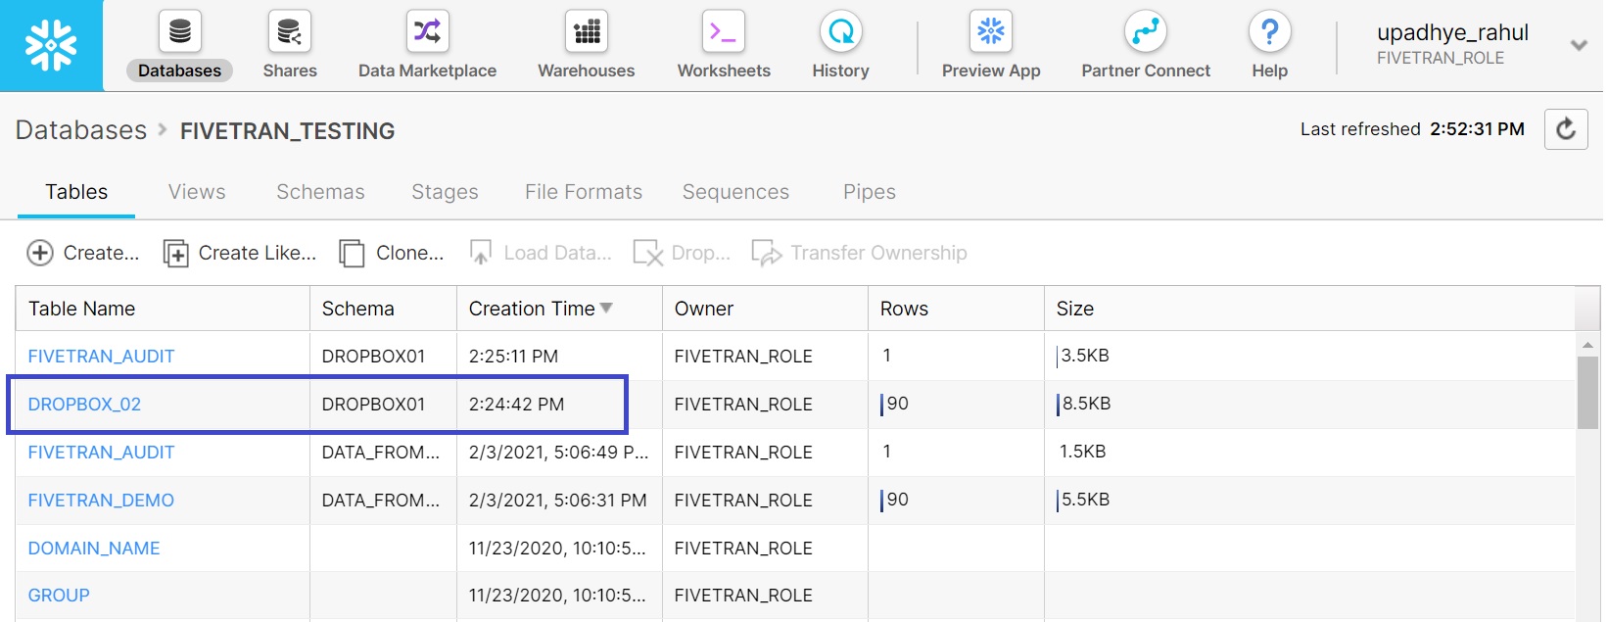Open the Warehouses icon

(587, 31)
